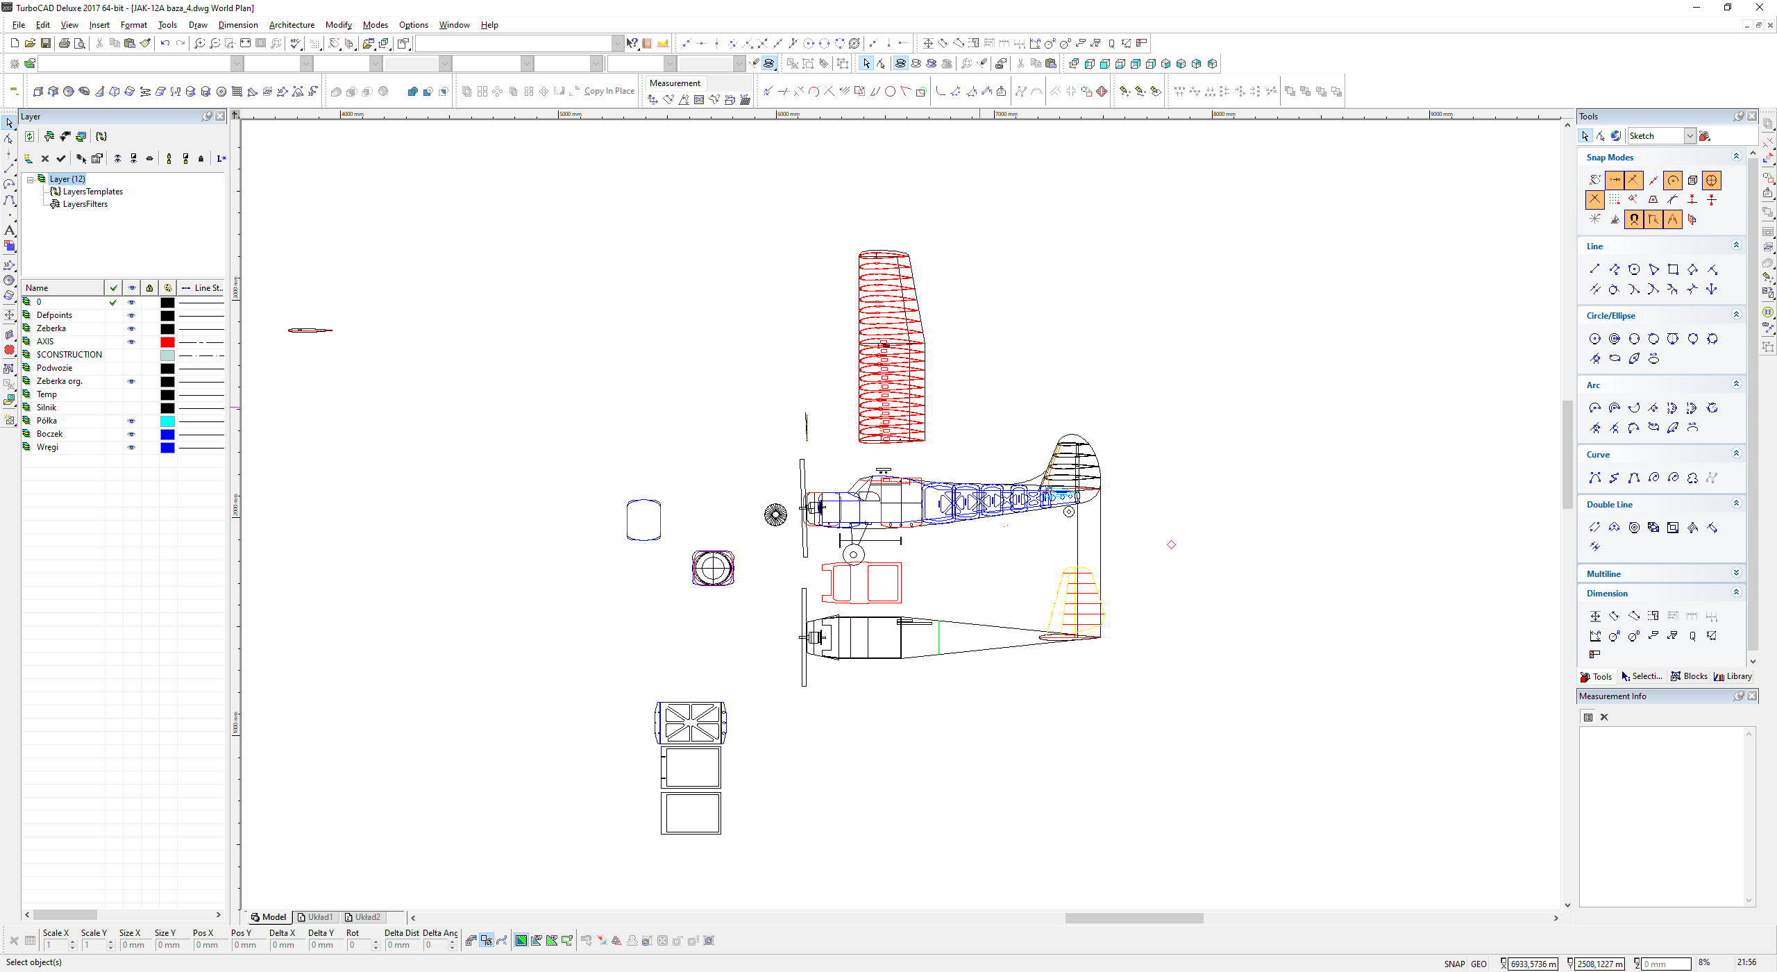Select the Rectangle tool in Line palette
Viewport: 1777px width, 972px height.
tap(1673, 269)
